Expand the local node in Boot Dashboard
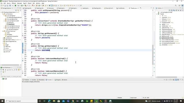The image size is (184, 103). point(1,79)
